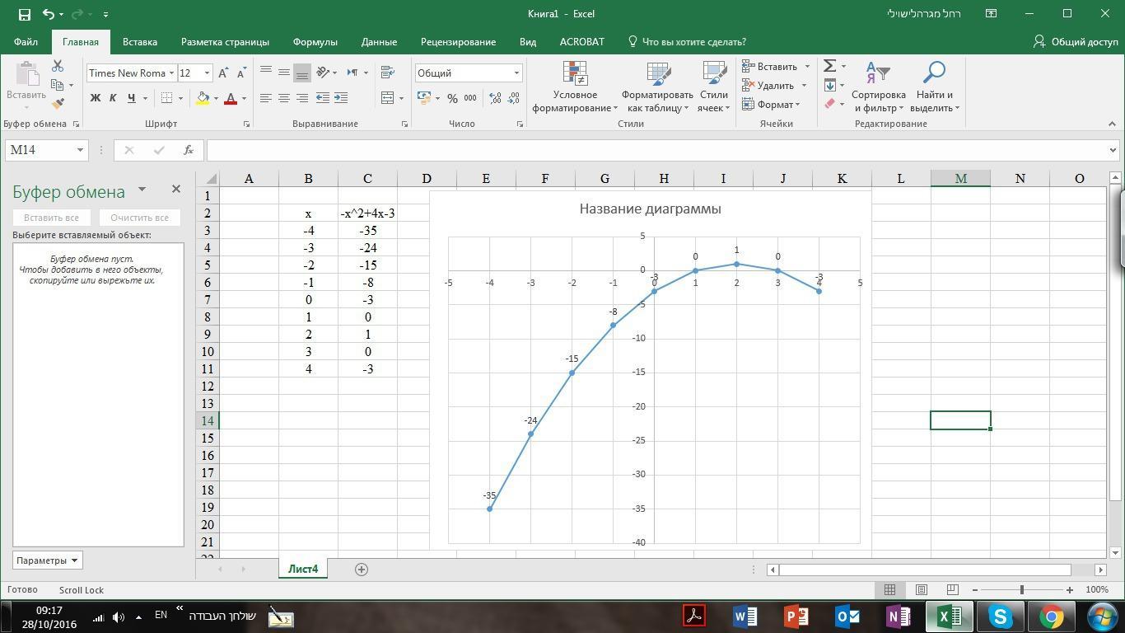Click the comma style (000) icon
Viewport: 1125px width, 633px height.
[470, 98]
